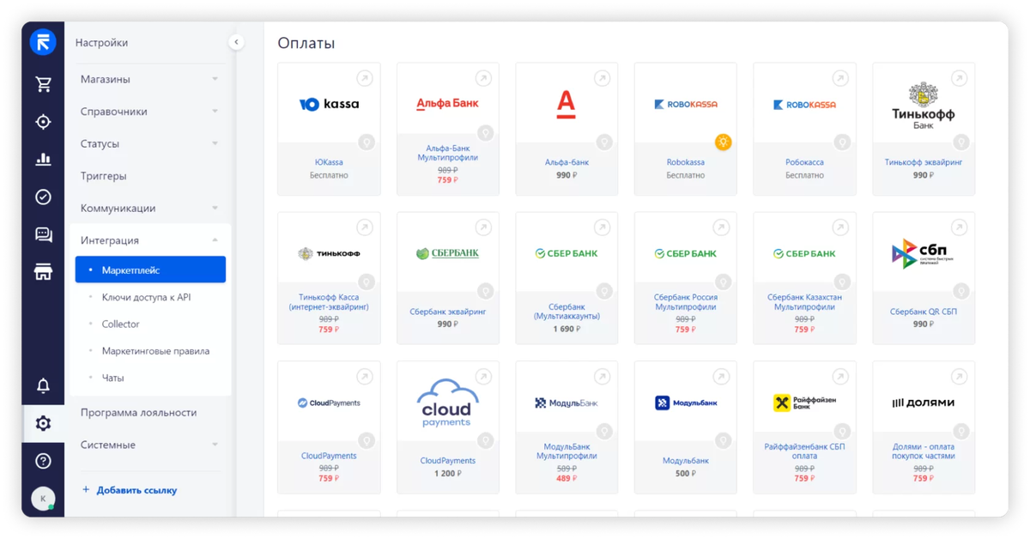Click bulb badge on Модульбанк 500 ₽ card
Viewport: 1030px width, 539px height.
click(723, 440)
